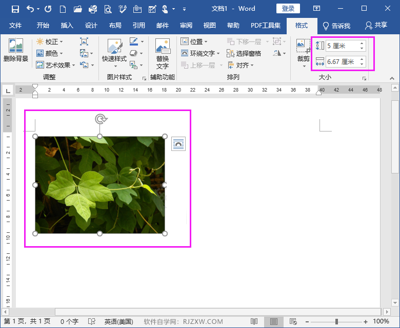Open the 艺术效果 artistic effects dropdown

pos(55,65)
